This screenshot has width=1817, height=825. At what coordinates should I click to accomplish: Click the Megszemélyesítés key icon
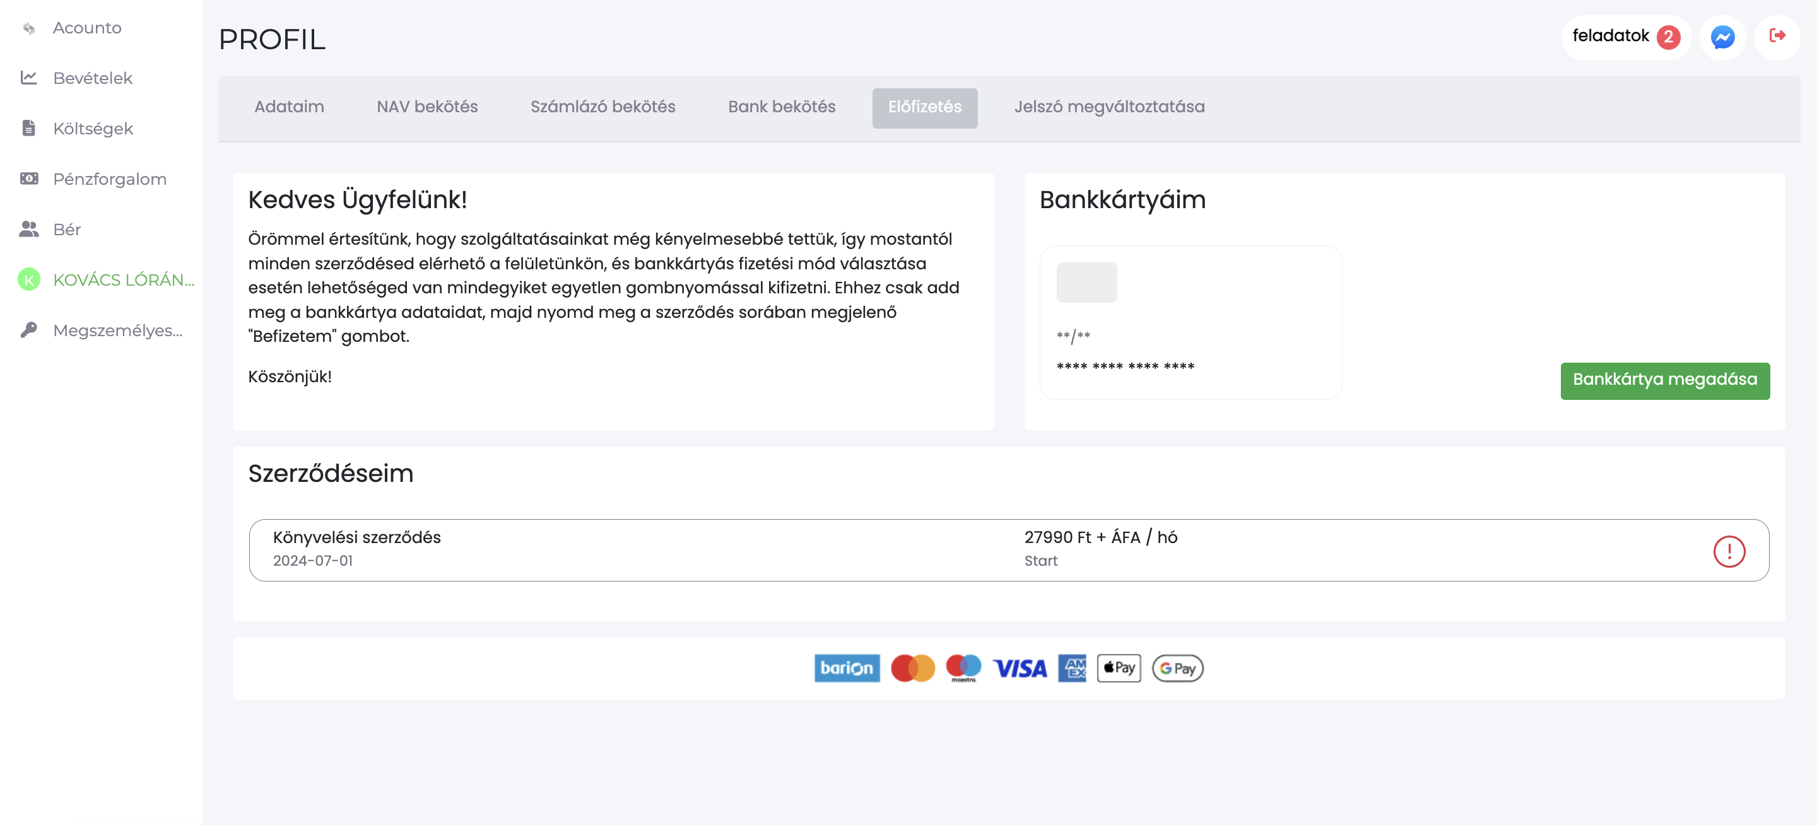pyautogui.click(x=29, y=330)
